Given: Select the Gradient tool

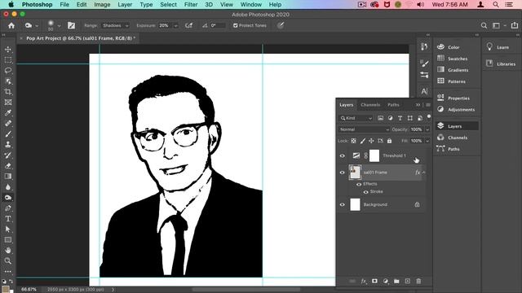Looking at the screenshot, I should (x=8, y=177).
